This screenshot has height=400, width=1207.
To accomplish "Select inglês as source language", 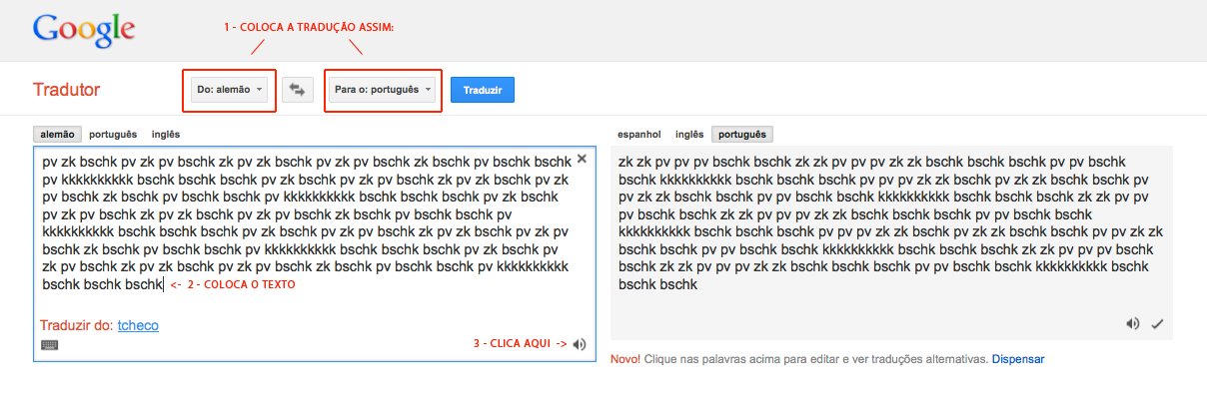I will coord(166,134).
